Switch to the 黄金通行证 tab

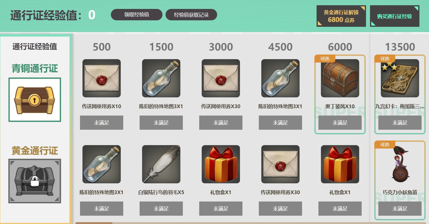pyautogui.click(x=35, y=151)
